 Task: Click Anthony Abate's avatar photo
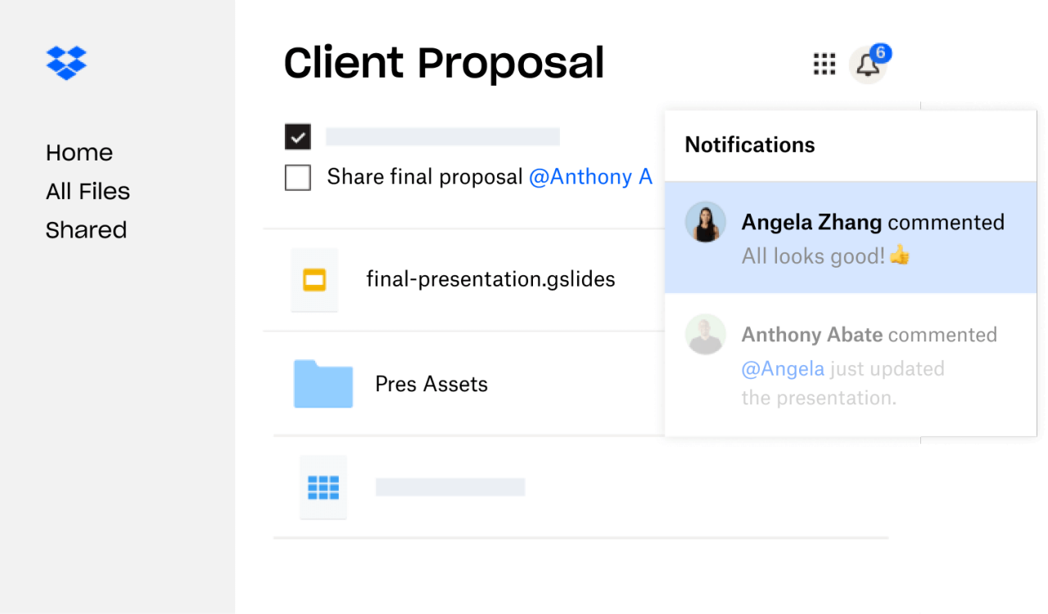[x=705, y=334]
